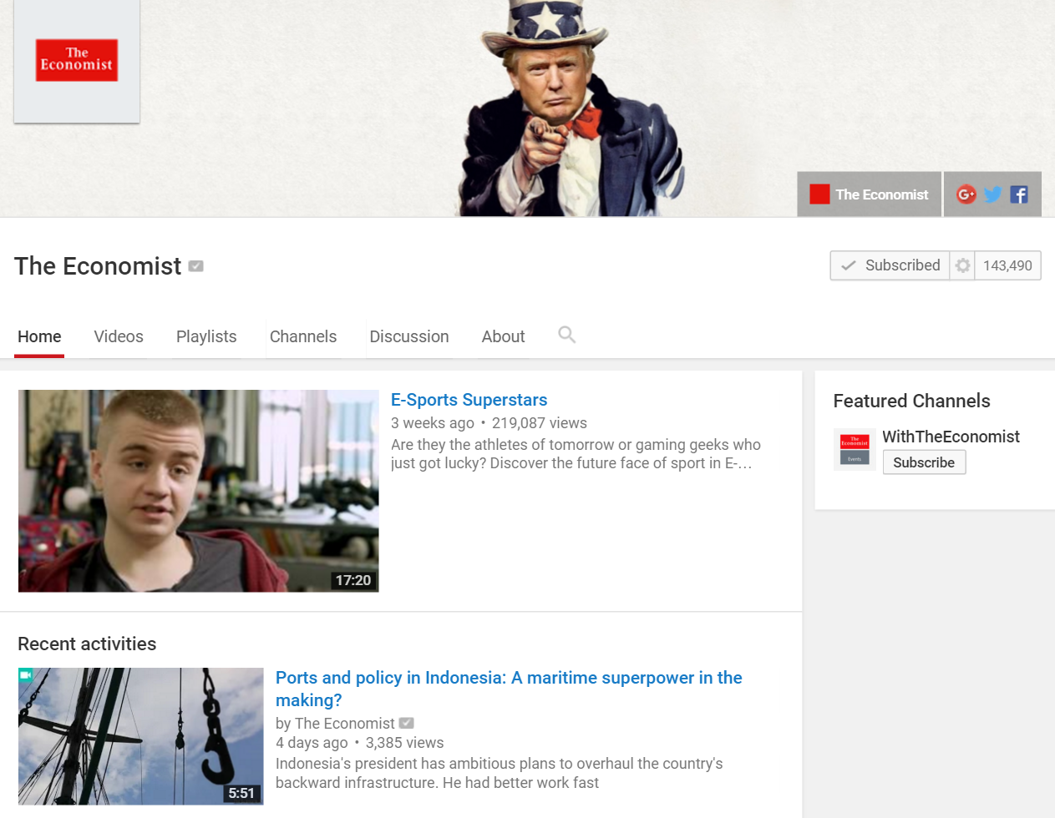This screenshot has height=818, width=1055.
Task: Subscribe to WithTheEconomist channel
Action: [923, 462]
